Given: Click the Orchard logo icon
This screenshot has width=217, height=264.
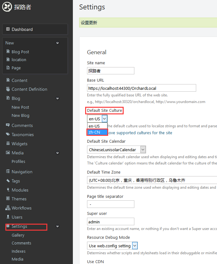Looking at the screenshot, I should (7, 7).
